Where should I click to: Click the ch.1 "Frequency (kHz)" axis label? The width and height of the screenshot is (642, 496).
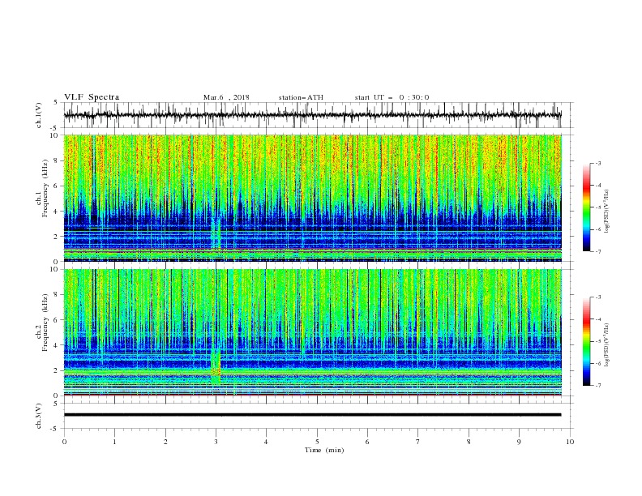tap(45, 188)
